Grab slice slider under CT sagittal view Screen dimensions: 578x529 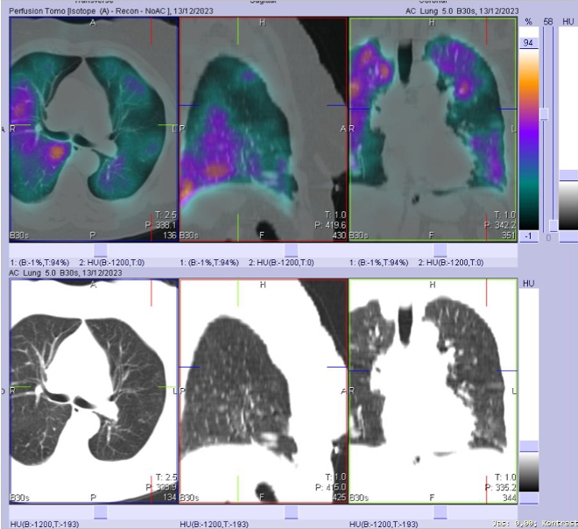coord(292,512)
